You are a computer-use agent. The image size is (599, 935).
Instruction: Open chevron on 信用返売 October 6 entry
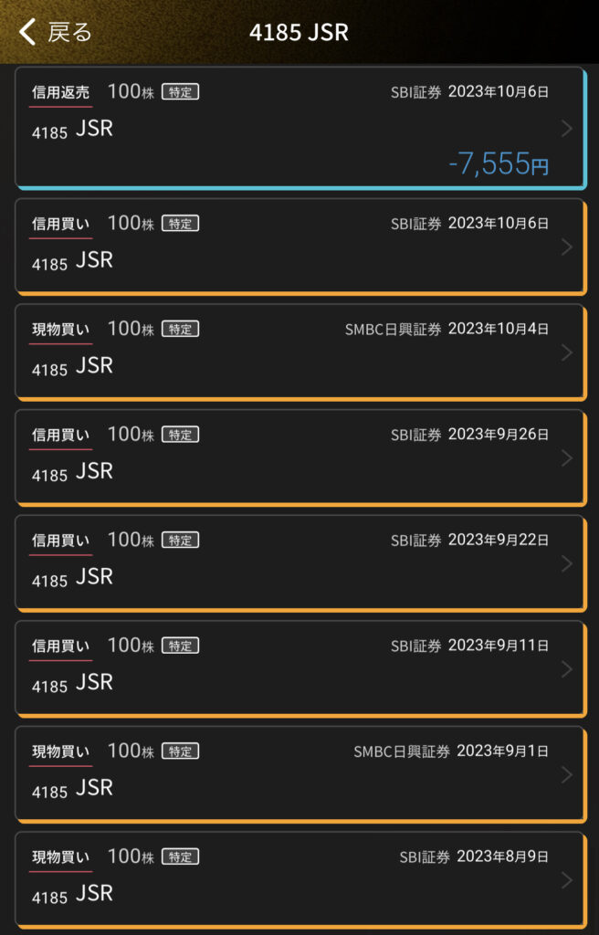click(566, 129)
